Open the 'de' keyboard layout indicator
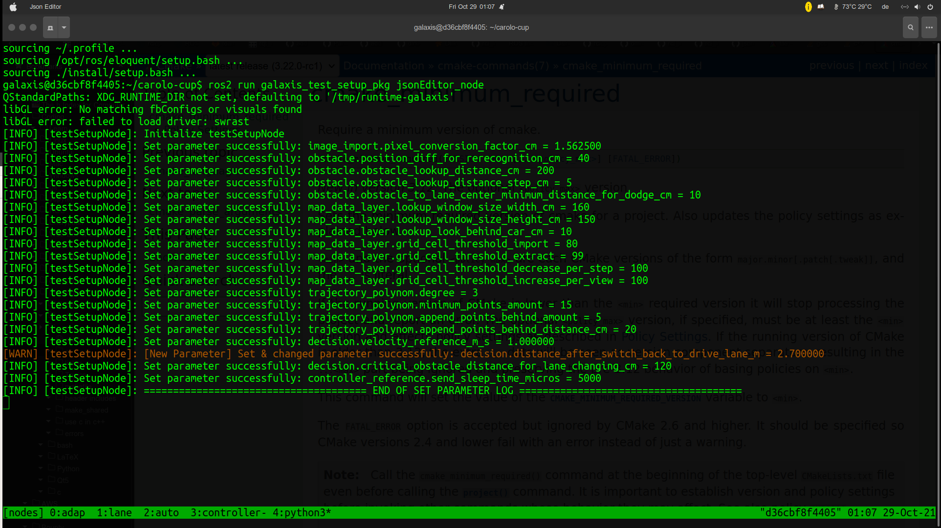The height and width of the screenshot is (528, 941). point(885,7)
